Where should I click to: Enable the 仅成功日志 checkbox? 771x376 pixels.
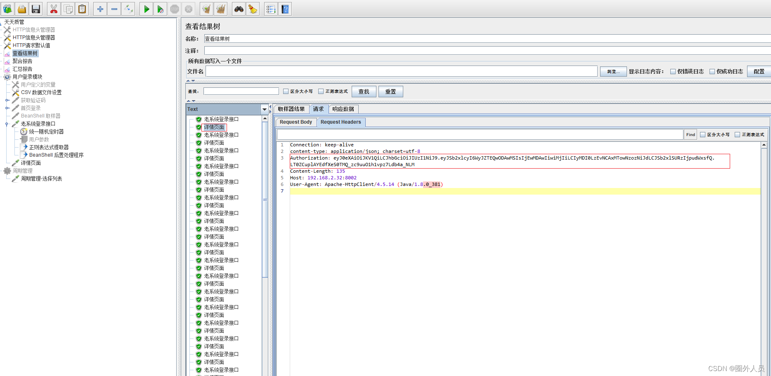(712, 71)
